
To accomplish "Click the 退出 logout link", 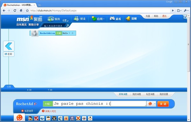I will 164,16.
